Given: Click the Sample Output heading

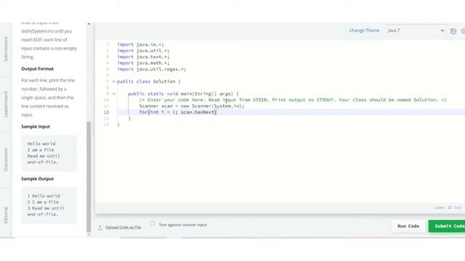Looking at the screenshot, I should pos(37,179).
